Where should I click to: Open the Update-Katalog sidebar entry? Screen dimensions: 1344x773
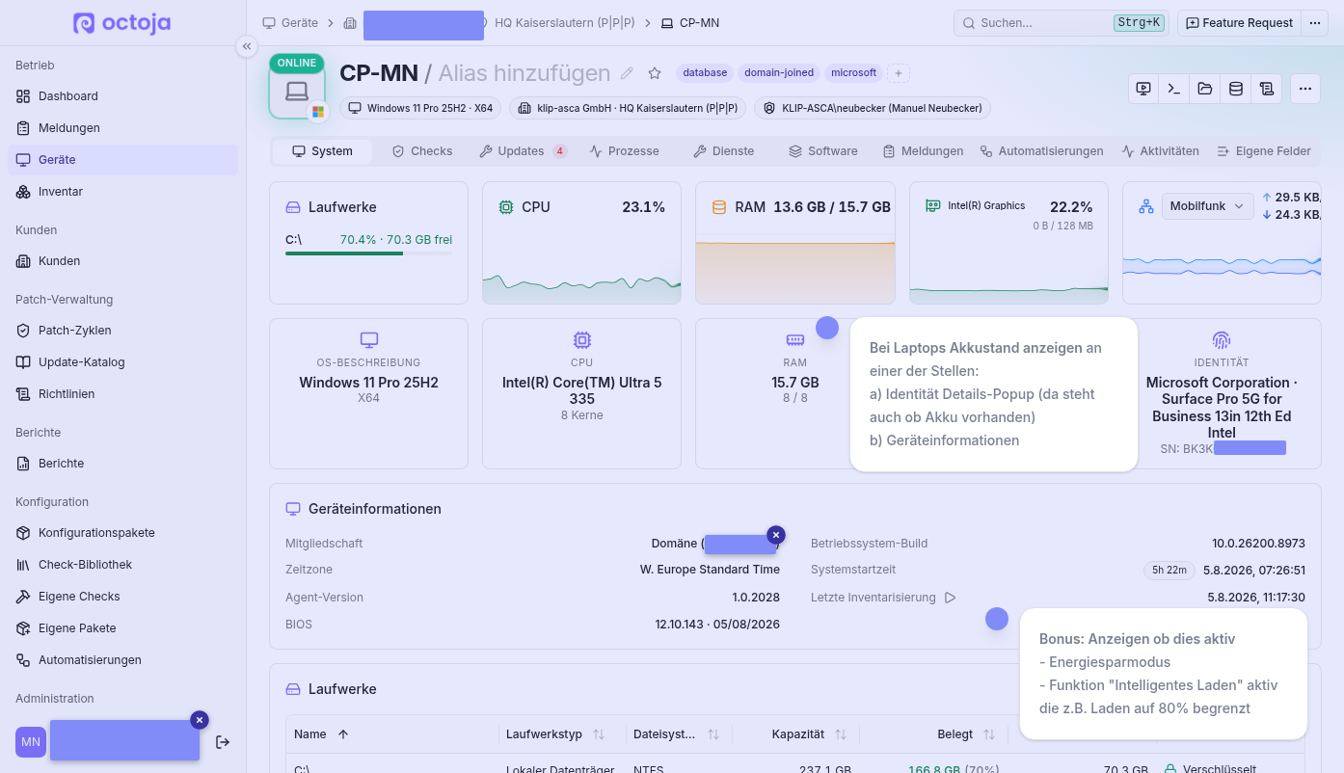pos(122,362)
